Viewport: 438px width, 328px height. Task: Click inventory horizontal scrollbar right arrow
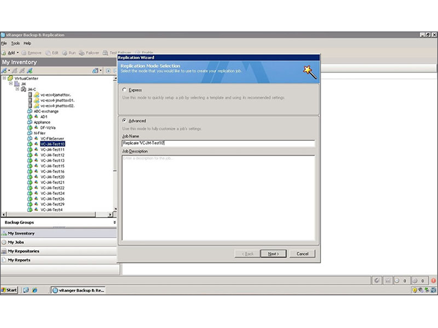110,214
